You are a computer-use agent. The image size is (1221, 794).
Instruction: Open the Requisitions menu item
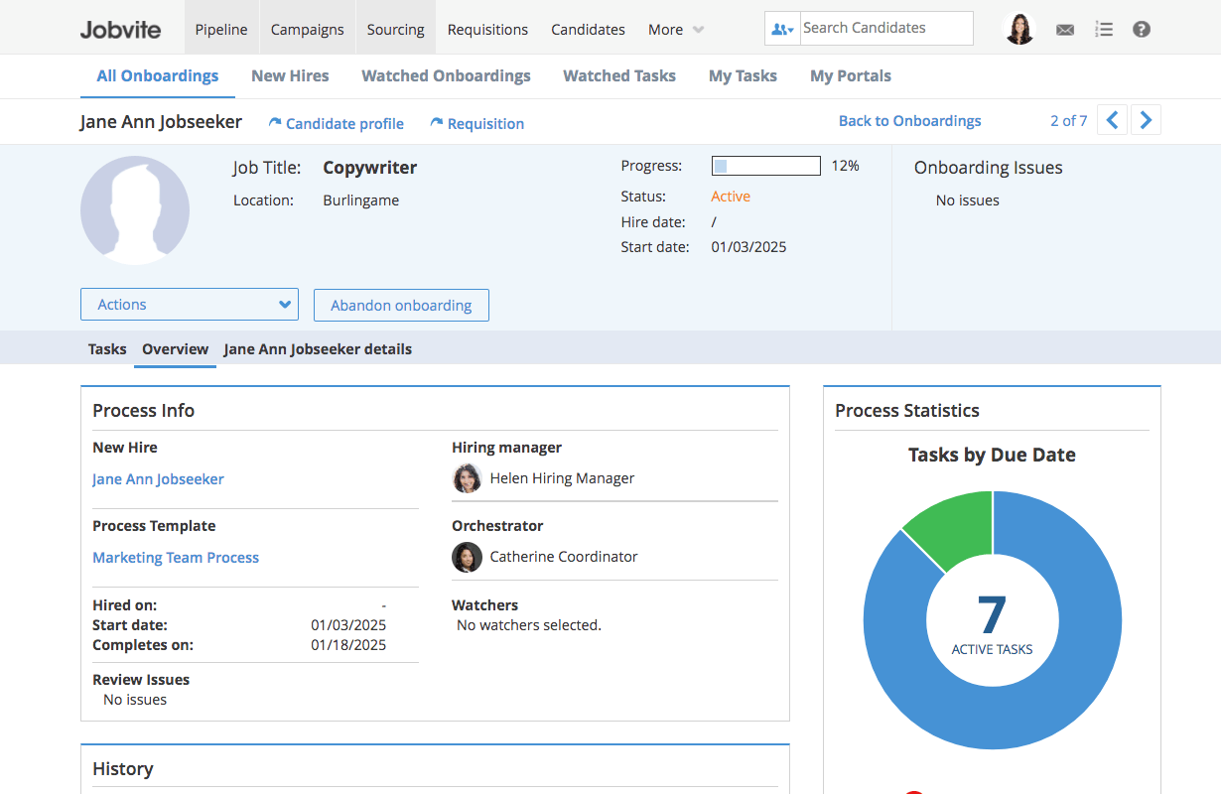tap(487, 30)
